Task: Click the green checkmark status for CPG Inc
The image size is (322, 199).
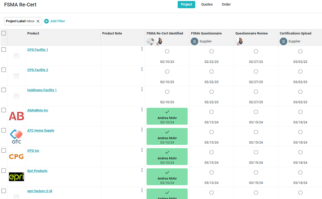Action: (167, 157)
